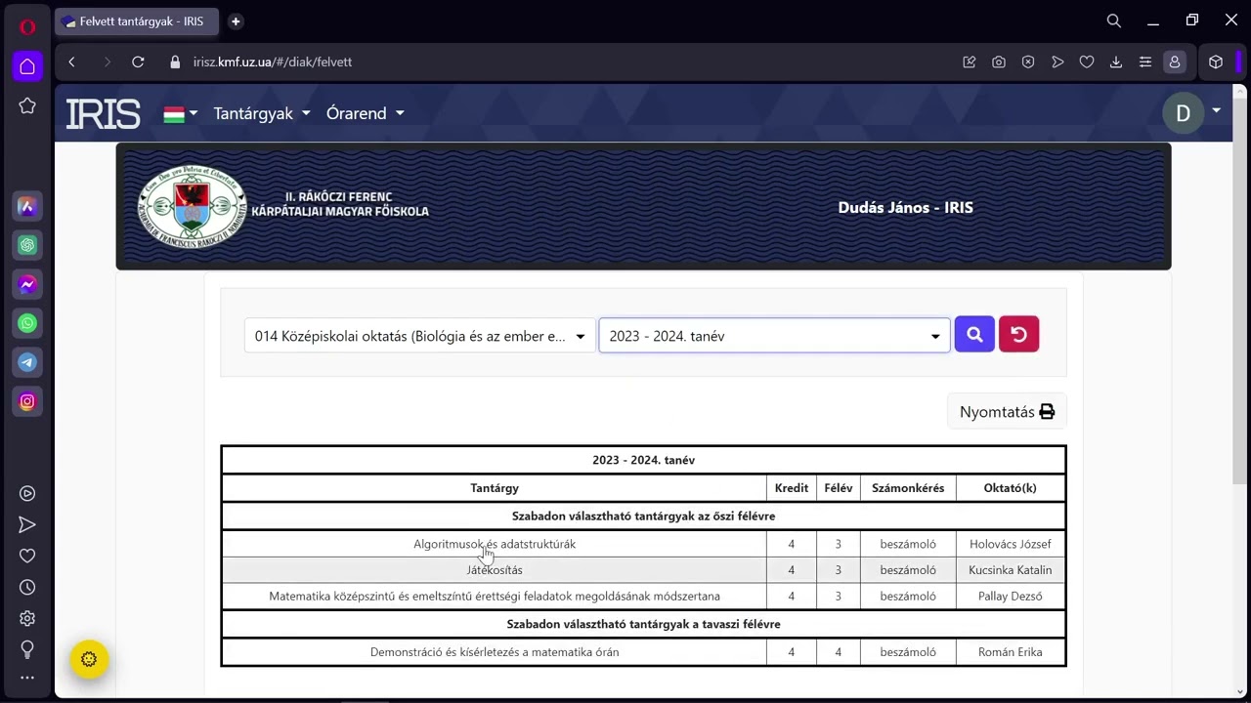Viewport: 1251px width, 703px height.
Task: Open profile account icon in toolbar
Action: (1175, 62)
